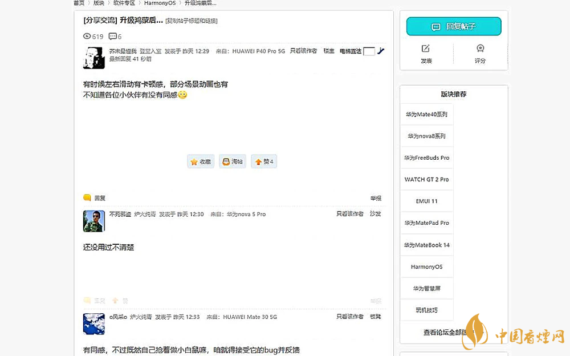Click 举报 to report the first post
This screenshot has height=356, width=570.
tap(376, 198)
